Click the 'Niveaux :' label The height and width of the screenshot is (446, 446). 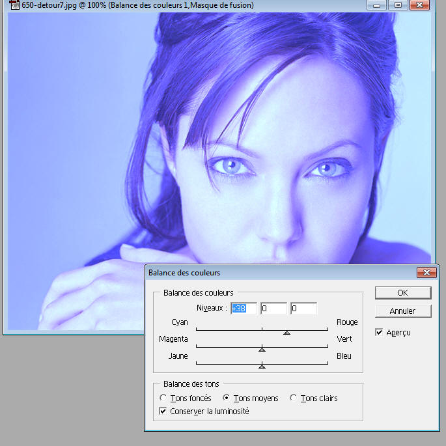point(212,308)
